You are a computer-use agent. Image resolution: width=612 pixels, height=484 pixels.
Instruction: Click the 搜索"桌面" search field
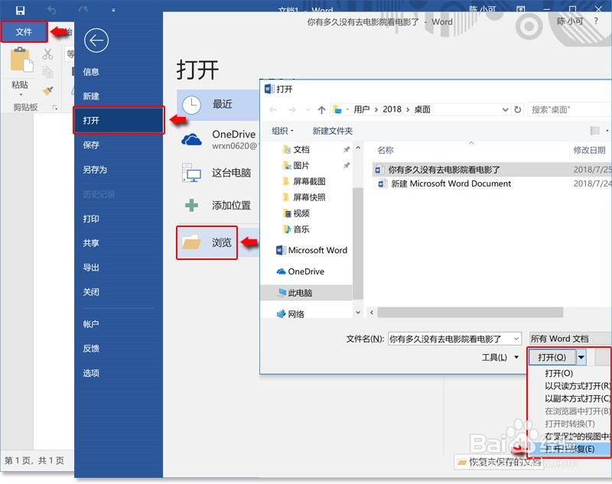point(569,109)
